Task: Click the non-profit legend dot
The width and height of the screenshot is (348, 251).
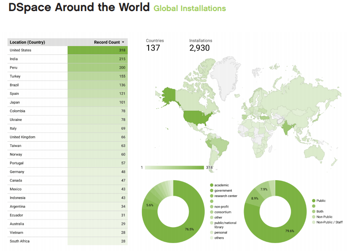Action: 212,206
